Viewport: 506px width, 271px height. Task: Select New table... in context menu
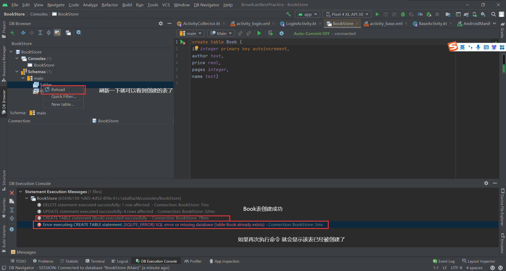63,104
